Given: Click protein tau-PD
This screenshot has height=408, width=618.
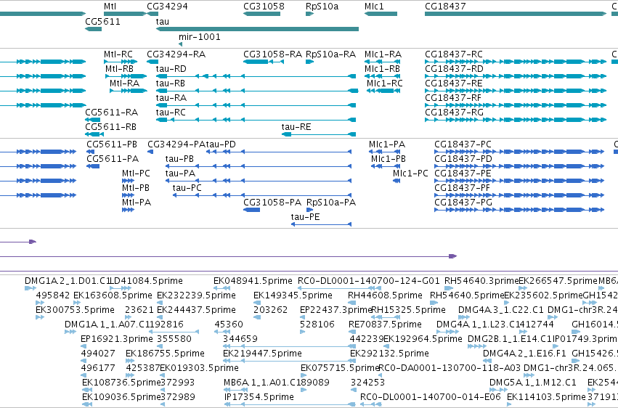Looking at the screenshot, I should point(221,144).
